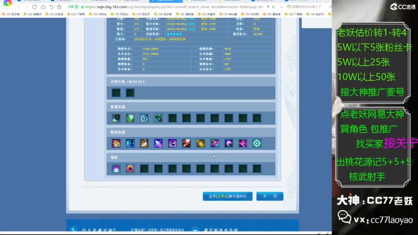This screenshot has height=235, width=418.
Task: Select the fourth teal skill icon under 普通技能
Action: click(x=158, y=118)
